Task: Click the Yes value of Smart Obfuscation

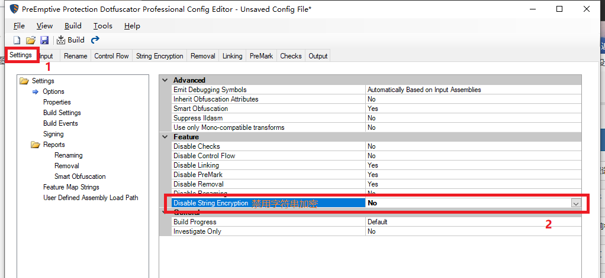Action: tap(373, 109)
